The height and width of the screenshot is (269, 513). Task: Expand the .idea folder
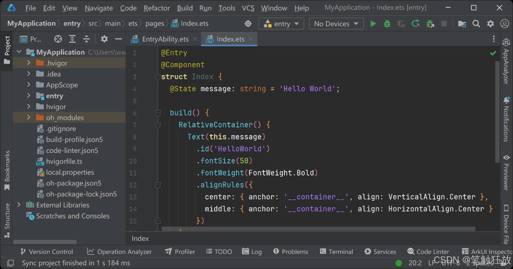click(x=29, y=74)
